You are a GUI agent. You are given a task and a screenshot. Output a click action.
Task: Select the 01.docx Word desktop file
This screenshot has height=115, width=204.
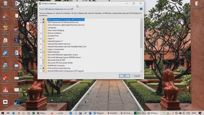16,54
